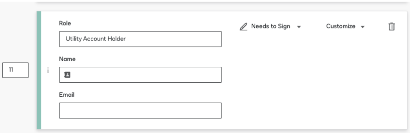This screenshot has height=133, width=410.
Task: Open the Needs to Sign action menu
Action: click(270, 26)
